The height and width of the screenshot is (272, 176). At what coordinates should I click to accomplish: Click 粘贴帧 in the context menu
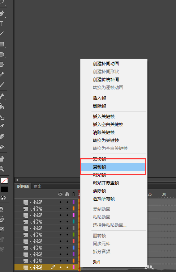(99, 175)
